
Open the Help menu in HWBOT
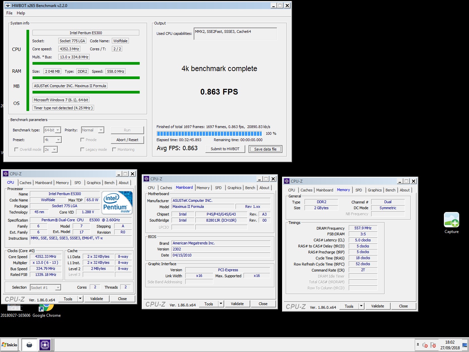[21, 13]
